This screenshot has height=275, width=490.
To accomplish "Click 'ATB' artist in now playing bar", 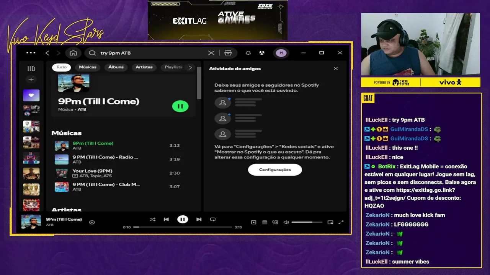I will (50, 225).
